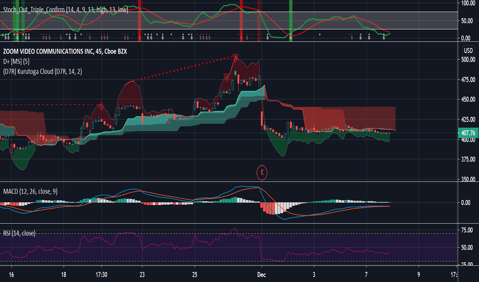Click the 500.00 price axis label
The height and width of the screenshot is (282, 479).
click(x=468, y=59)
